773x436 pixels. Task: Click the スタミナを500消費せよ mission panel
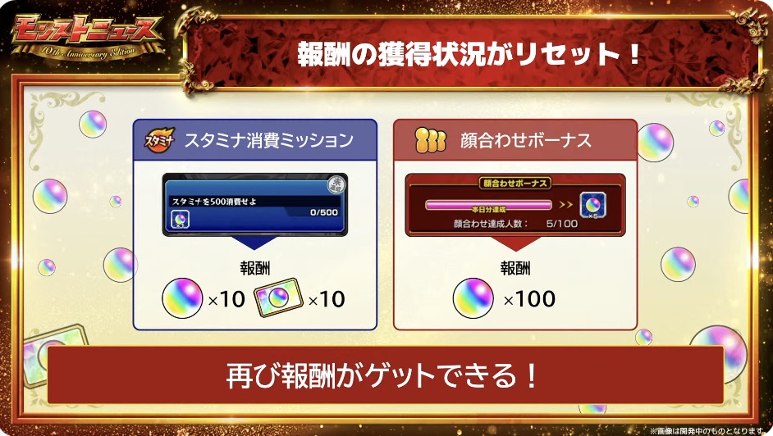click(x=255, y=205)
